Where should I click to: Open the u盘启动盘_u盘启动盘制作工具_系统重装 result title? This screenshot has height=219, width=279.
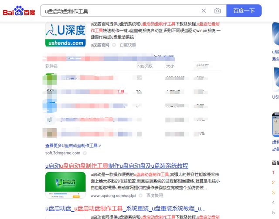click(126, 209)
